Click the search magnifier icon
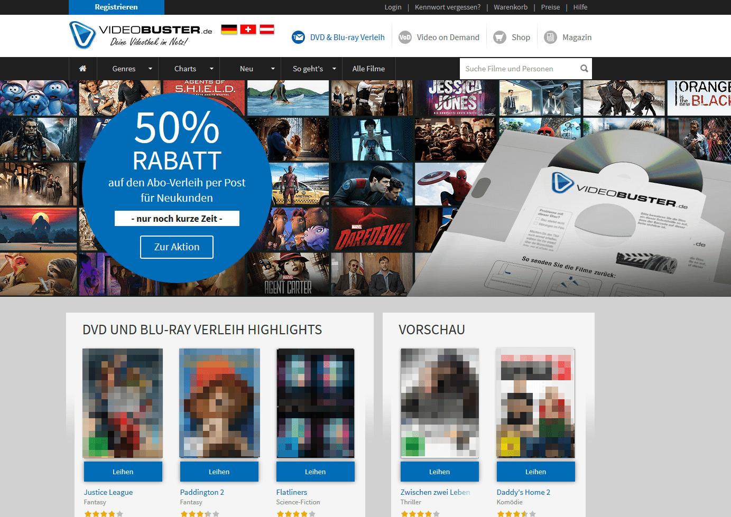This screenshot has width=731, height=517. 584,69
